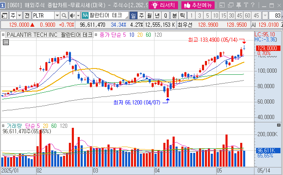Pin the window with the pushpin icon
Screen dimensions: 283x175
(x=238, y=5)
